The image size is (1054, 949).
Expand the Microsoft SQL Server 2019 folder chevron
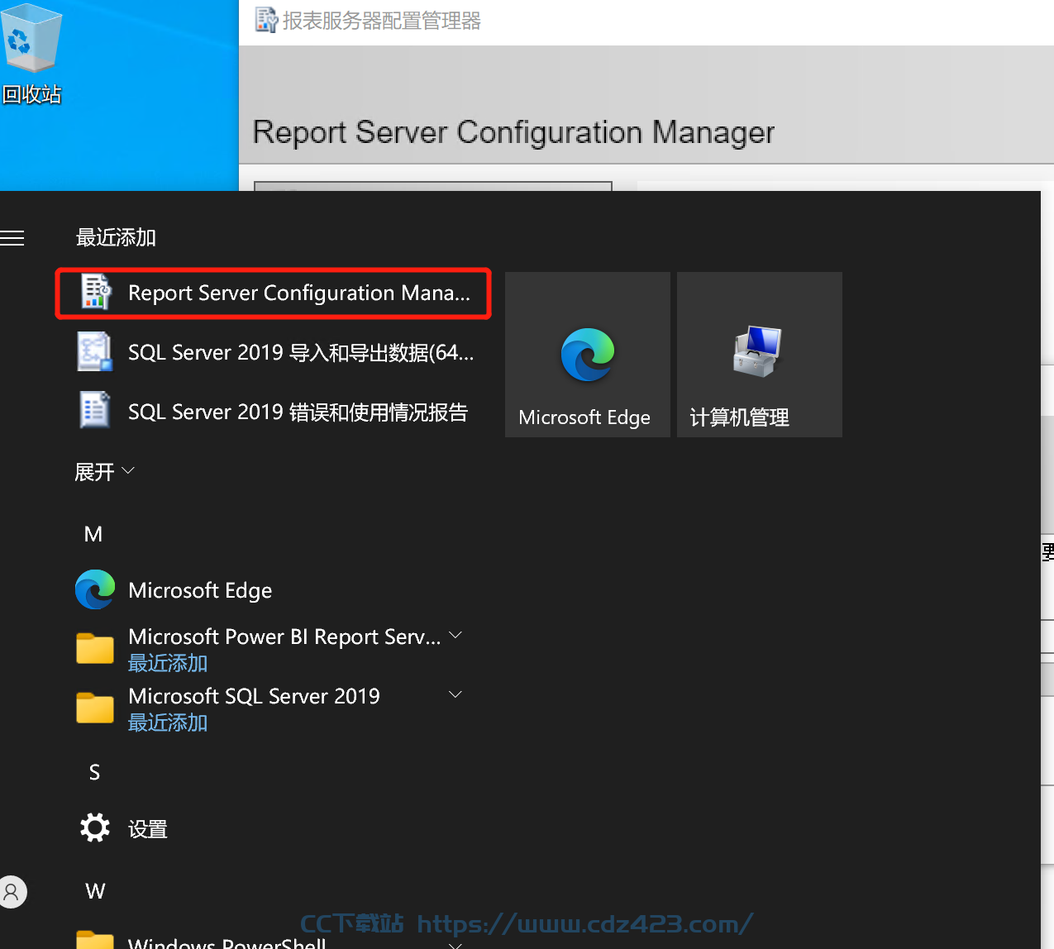coord(455,694)
